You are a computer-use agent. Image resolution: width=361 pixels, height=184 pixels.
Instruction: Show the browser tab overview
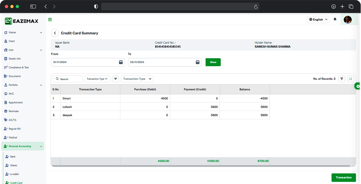click(351, 7)
